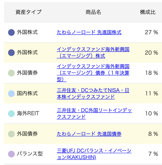162x165 pixels.
Task: Select the バランス型 asset type label
Action: (30, 154)
